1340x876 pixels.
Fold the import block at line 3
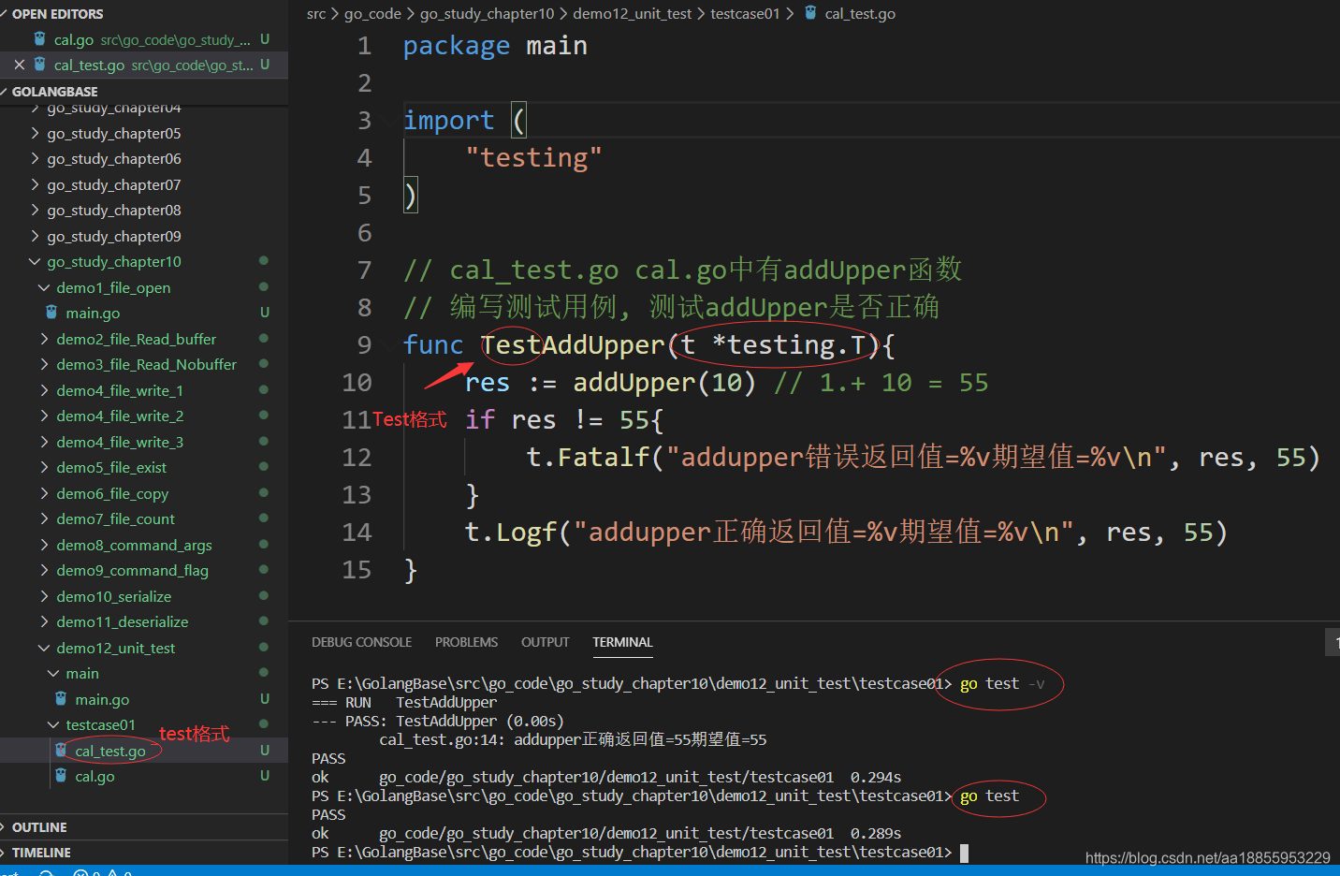389,121
